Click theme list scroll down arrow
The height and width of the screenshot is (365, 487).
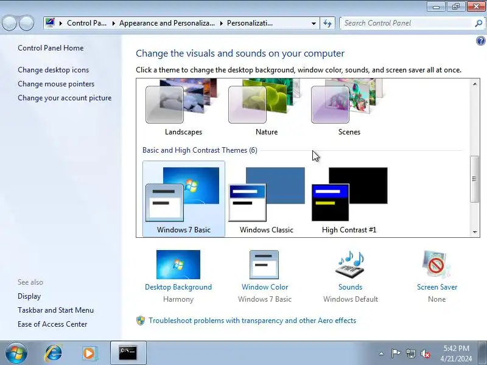[475, 232]
